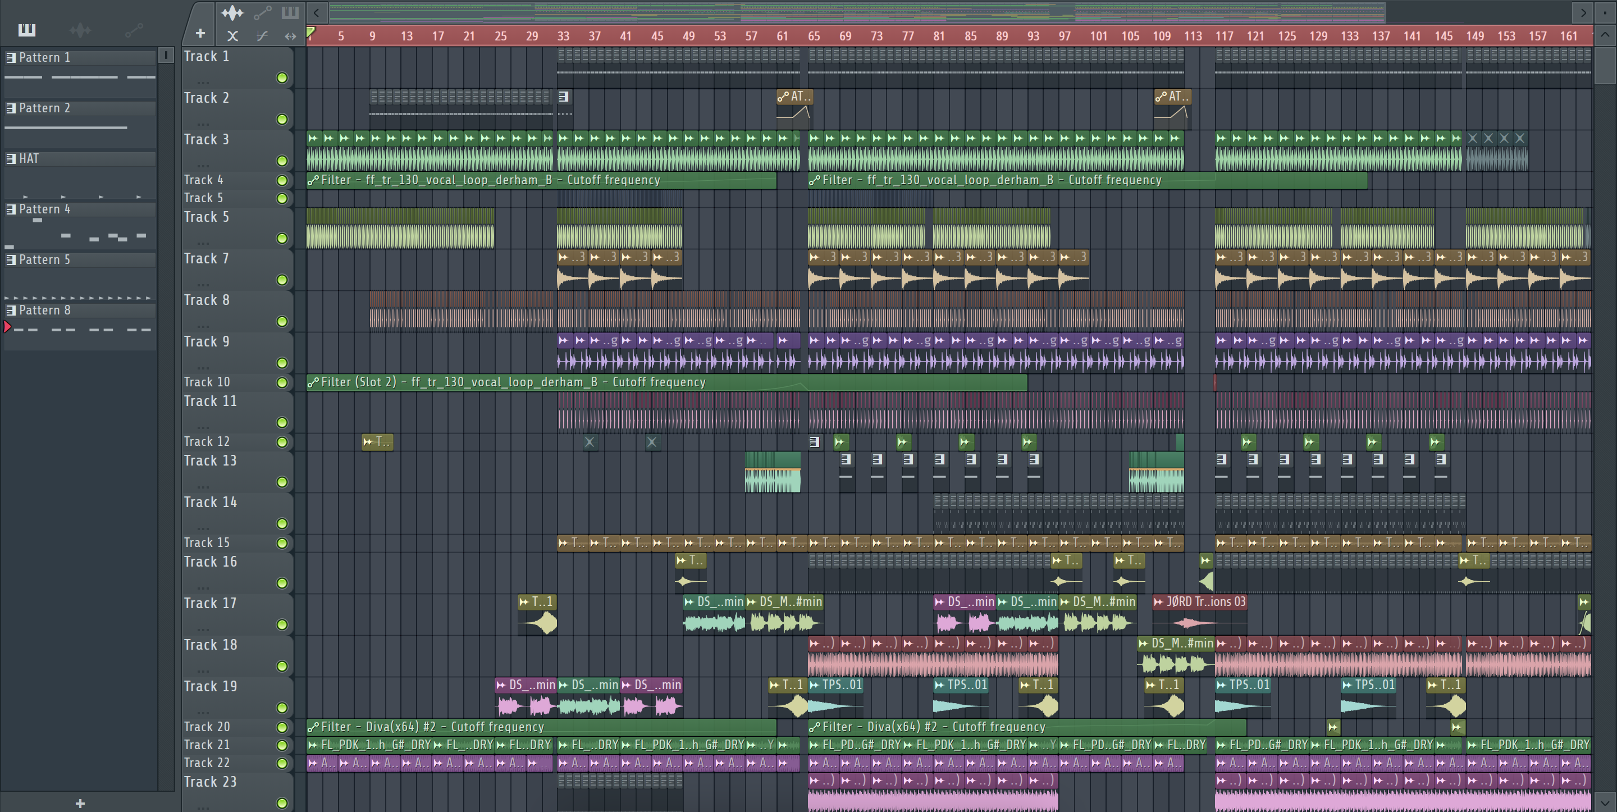Click the horizontal playlist overview scrollbar

[857, 12]
